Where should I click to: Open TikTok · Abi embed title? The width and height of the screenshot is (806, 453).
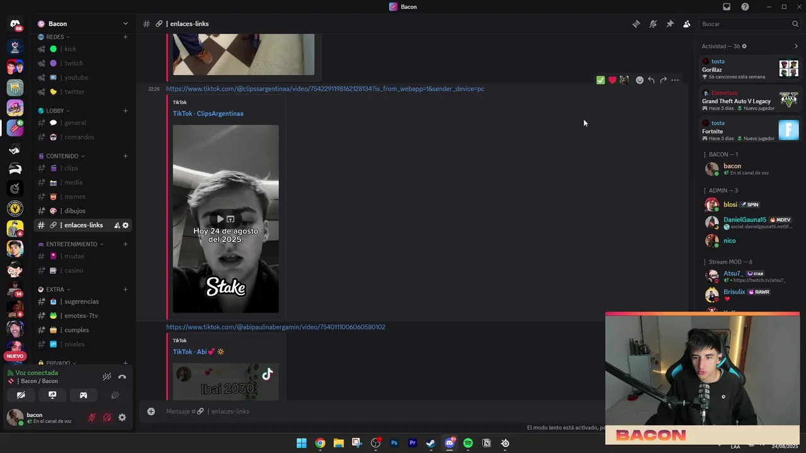[x=198, y=352]
